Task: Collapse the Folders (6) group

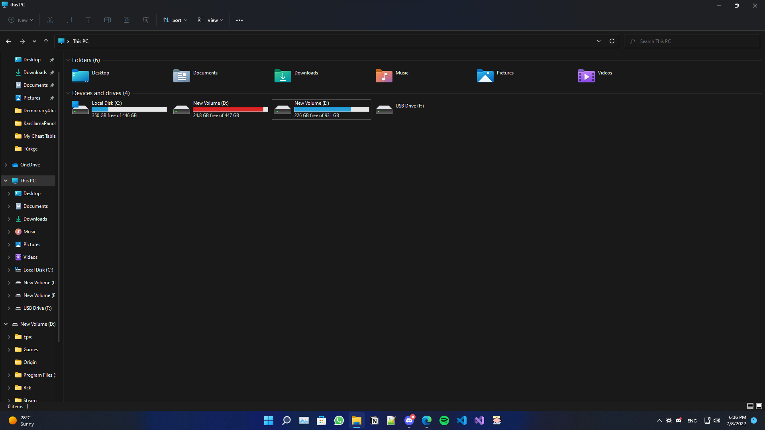Action: click(x=68, y=60)
